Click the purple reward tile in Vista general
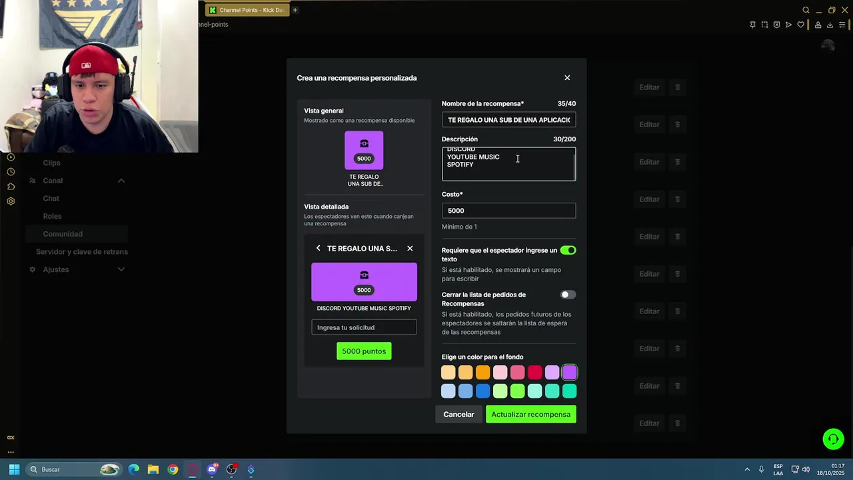The image size is (853, 480). coord(364,150)
